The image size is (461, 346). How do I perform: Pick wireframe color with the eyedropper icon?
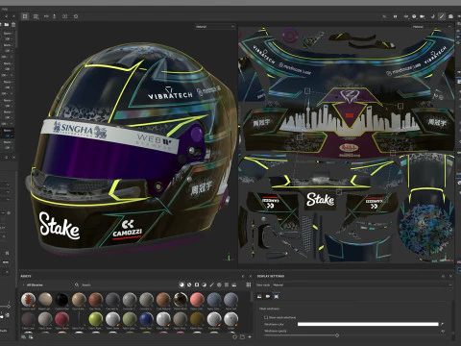click(x=443, y=324)
